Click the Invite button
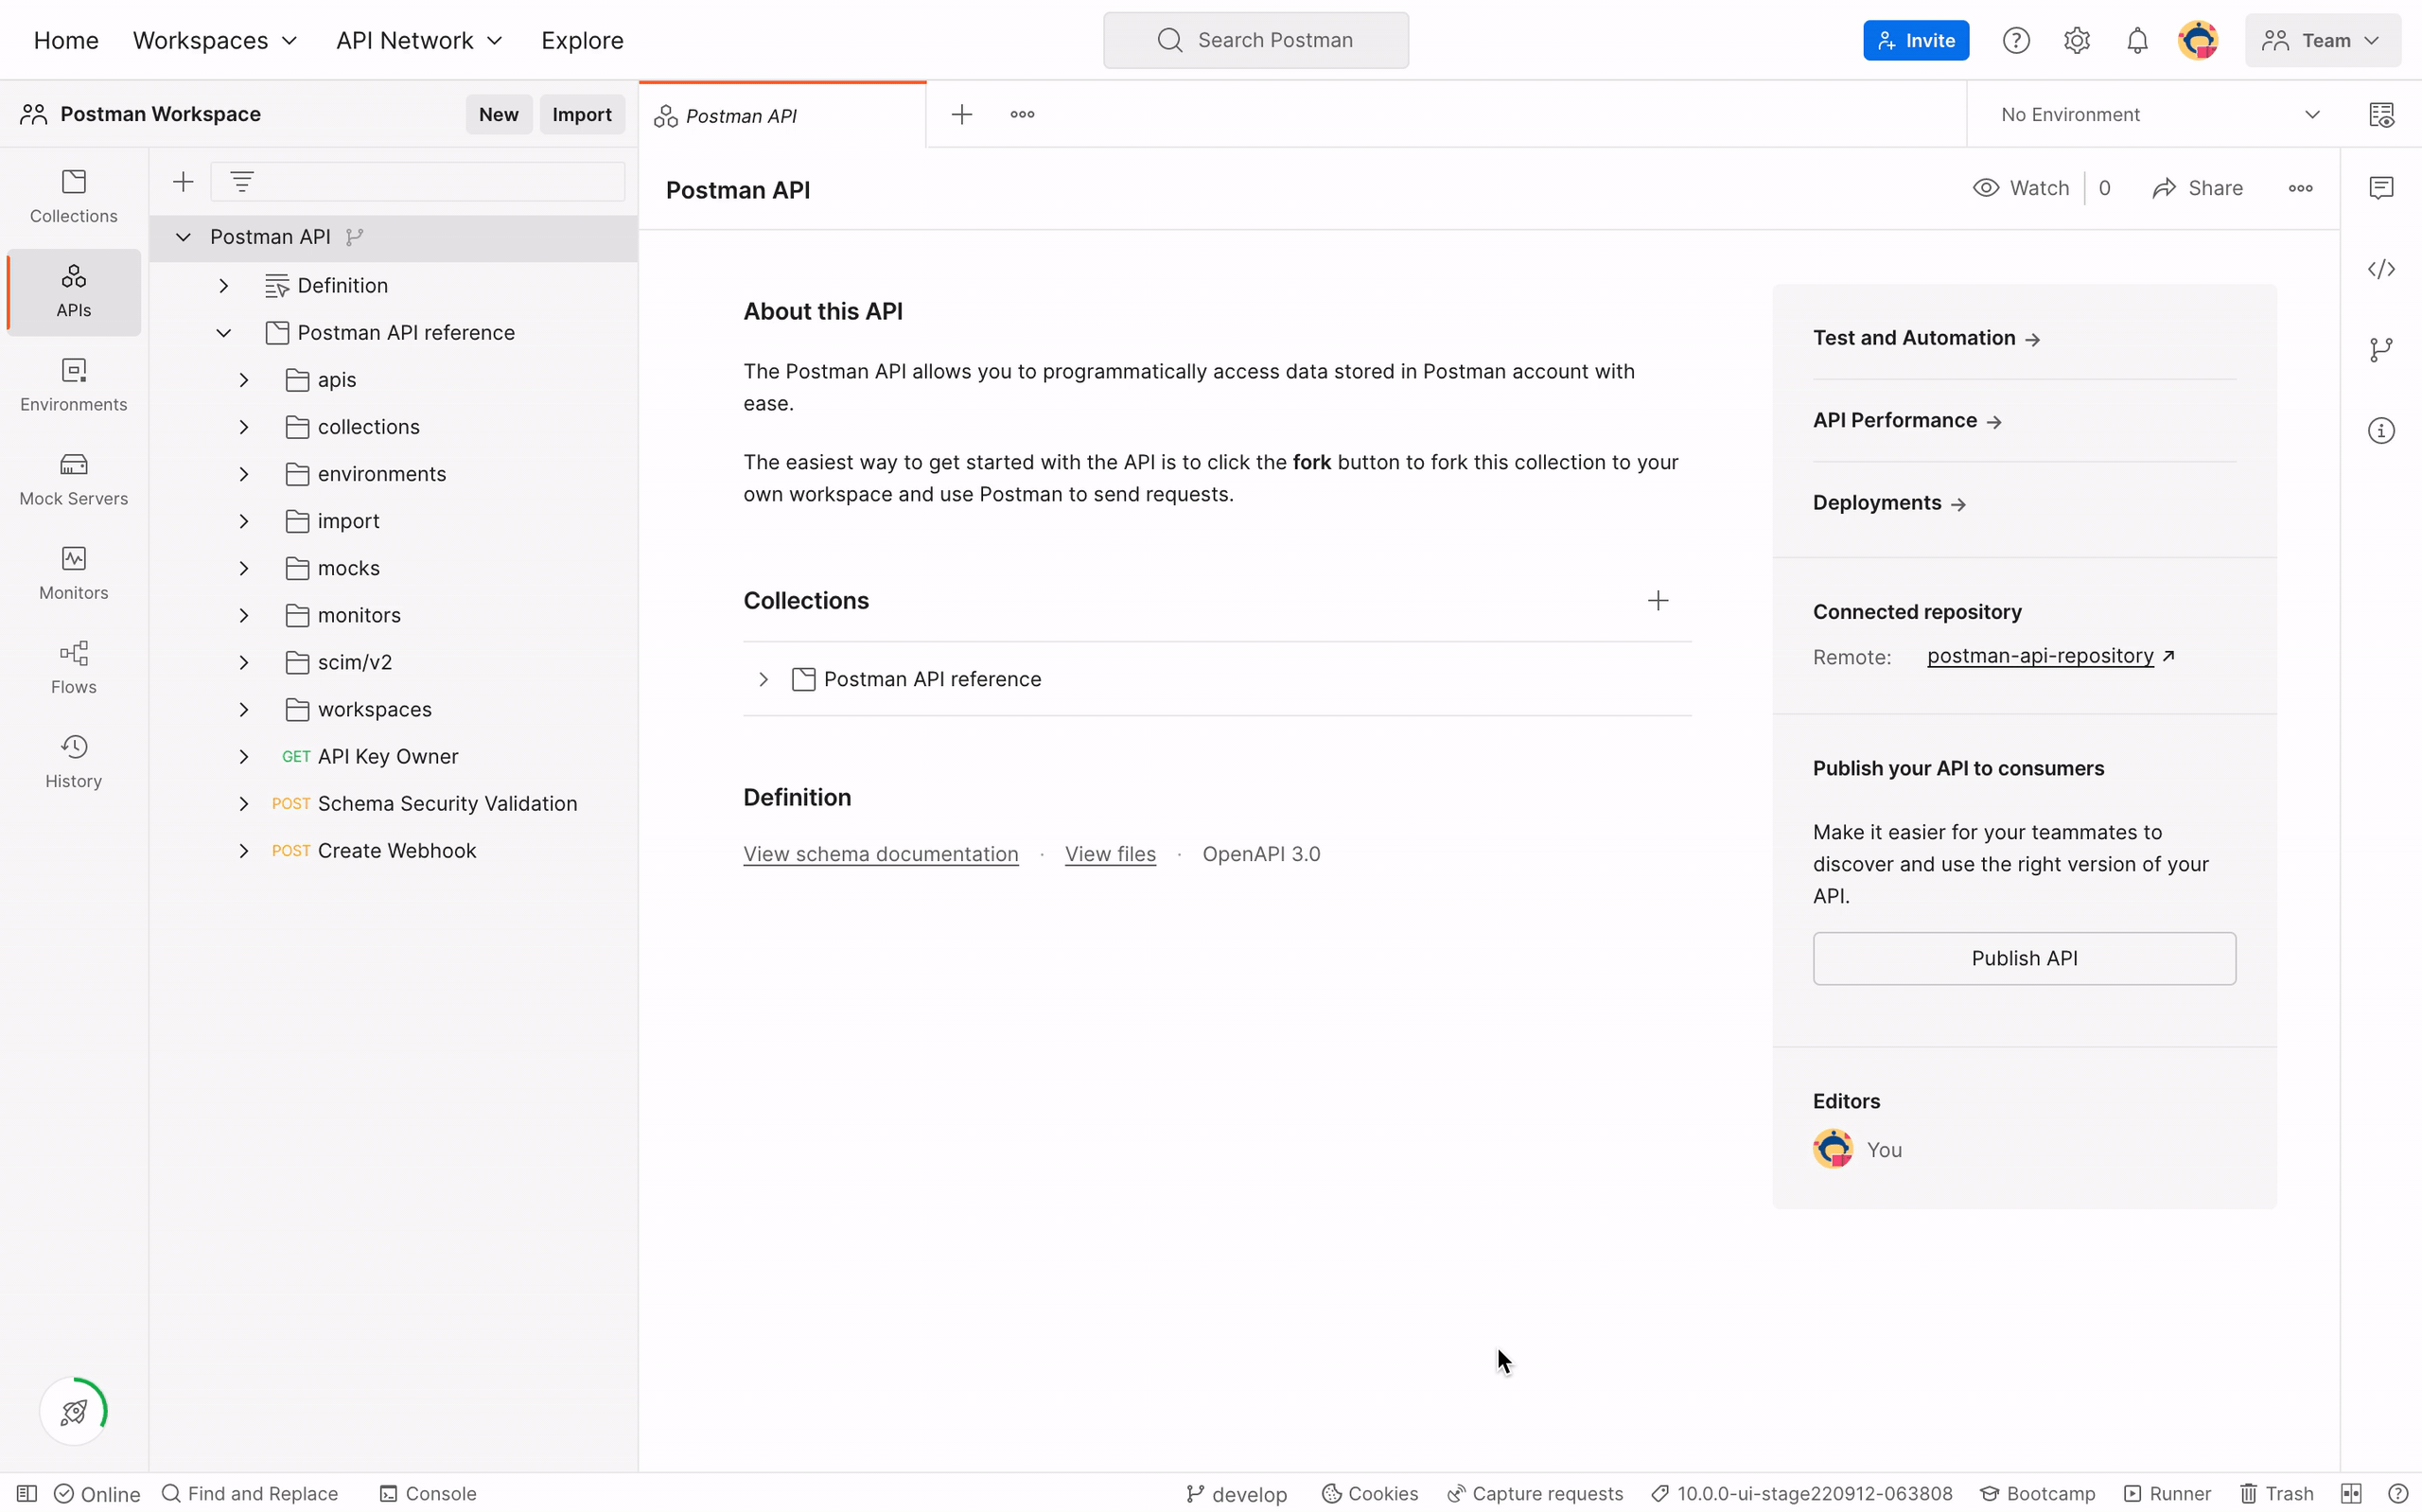 1915,40
